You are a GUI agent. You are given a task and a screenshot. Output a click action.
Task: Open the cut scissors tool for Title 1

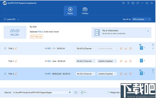[126, 61]
